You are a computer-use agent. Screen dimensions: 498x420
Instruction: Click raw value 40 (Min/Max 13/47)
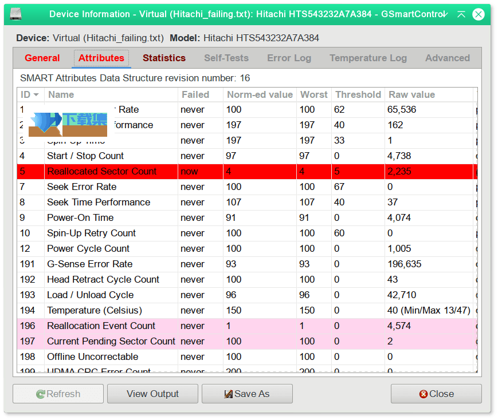click(429, 311)
